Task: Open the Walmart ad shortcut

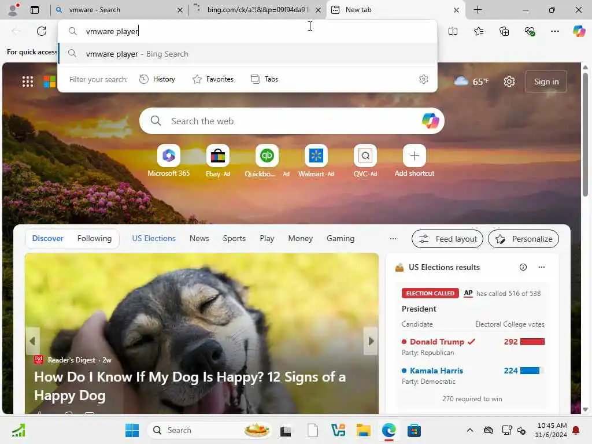Action: pos(316,161)
